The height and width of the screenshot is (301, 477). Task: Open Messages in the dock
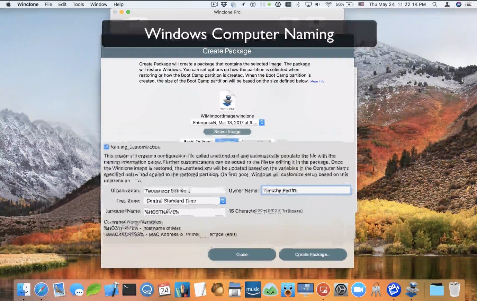76,289
